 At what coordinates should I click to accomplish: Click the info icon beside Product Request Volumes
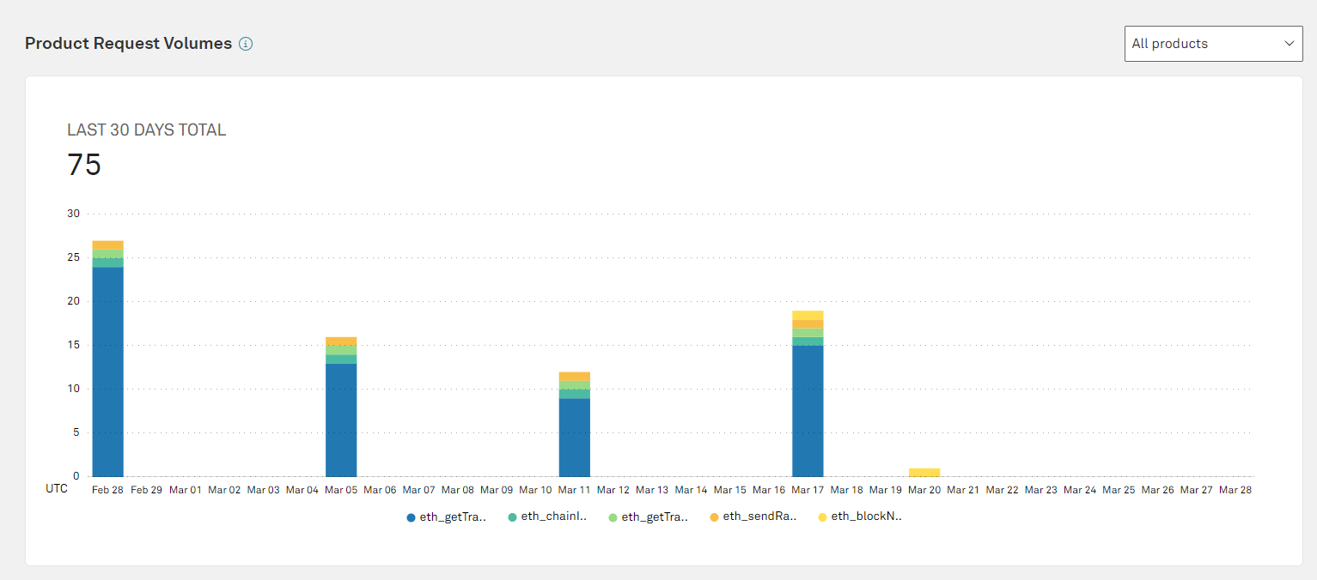(246, 44)
